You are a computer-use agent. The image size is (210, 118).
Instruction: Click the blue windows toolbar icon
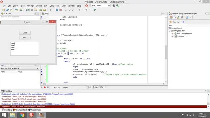[x=7, y=10]
